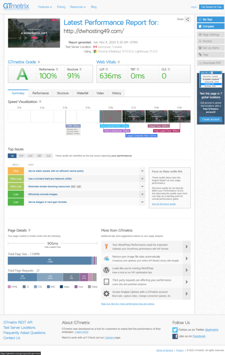Click the Twitter bird icon
225x355 pixels.
(175, 330)
